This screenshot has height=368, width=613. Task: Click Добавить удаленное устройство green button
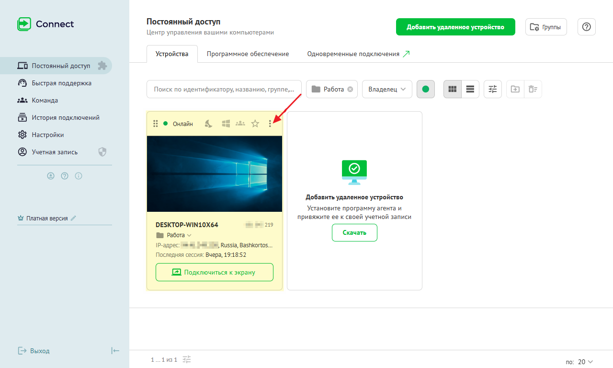click(455, 27)
